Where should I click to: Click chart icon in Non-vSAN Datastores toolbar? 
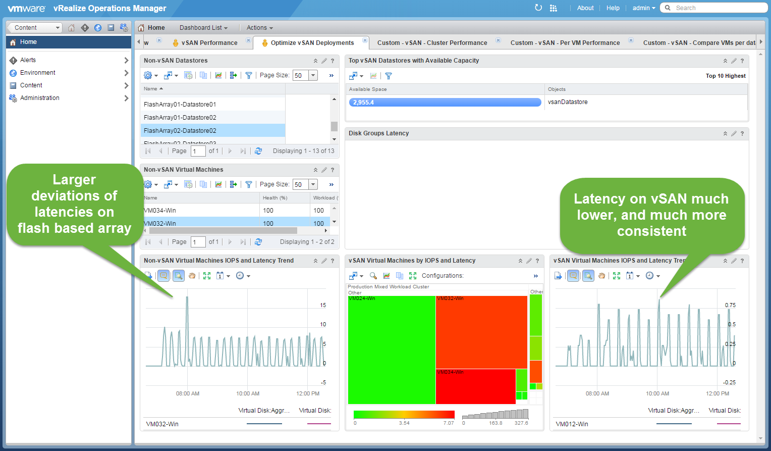pos(218,75)
